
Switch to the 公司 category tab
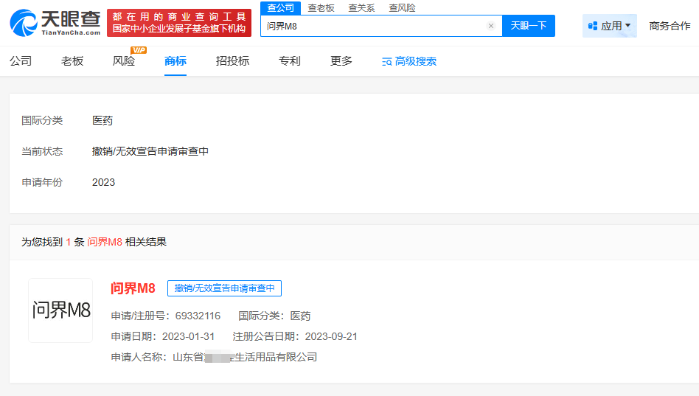[21, 60]
